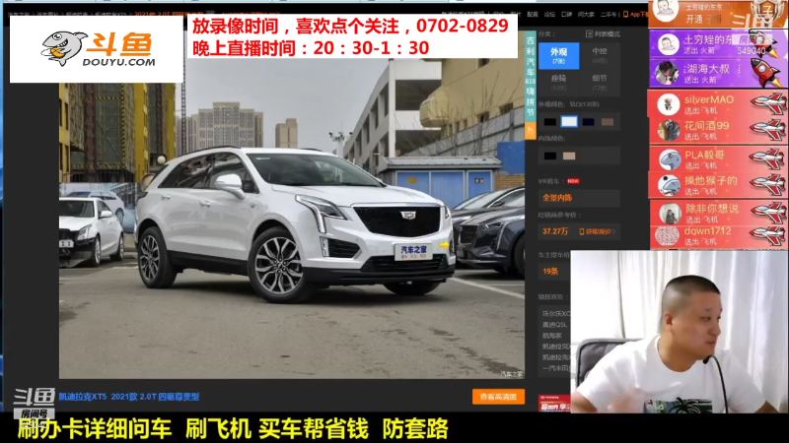Open the 二手车 used cars item in top navigation
This screenshot has width=789, height=443.
pyautogui.click(x=609, y=14)
